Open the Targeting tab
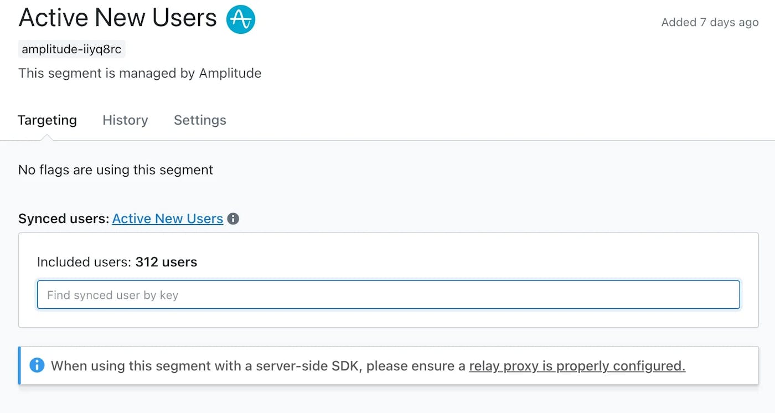Screen dimensions: 775x413 tap(47, 120)
